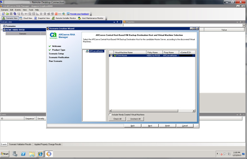This screenshot has width=247, height=159.
Task: Click ARCserve RHA Manager taskbar icon
Action: (49, 154)
